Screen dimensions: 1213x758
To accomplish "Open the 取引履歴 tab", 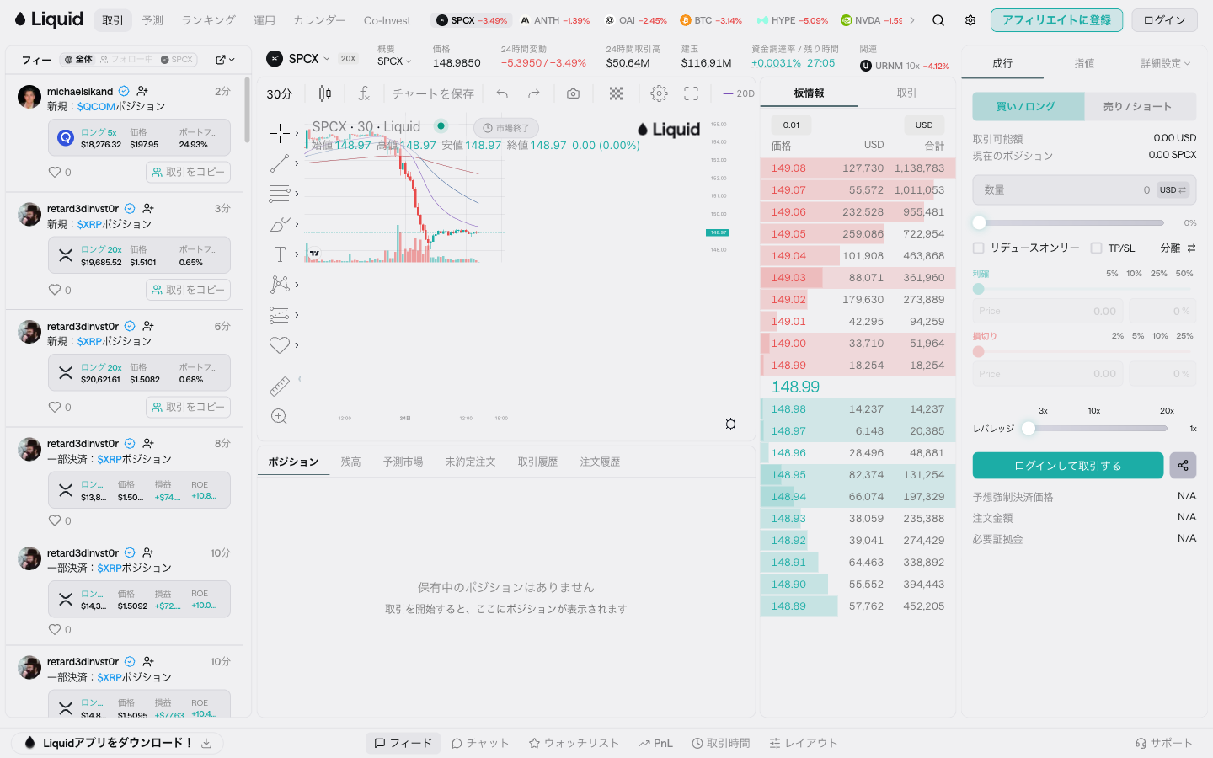I will (537, 462).
